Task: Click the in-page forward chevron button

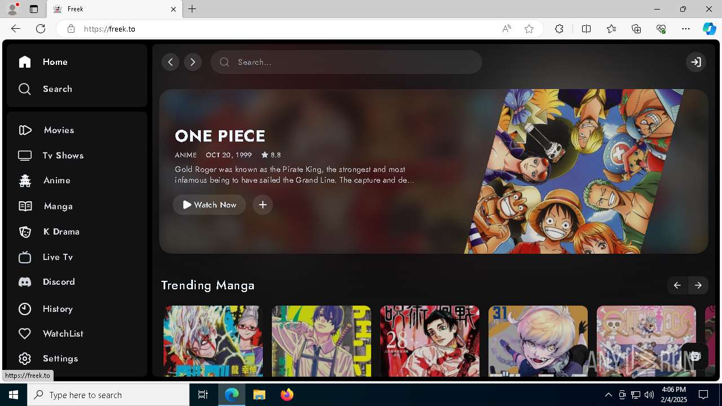Action: click(x=193, y=62)
